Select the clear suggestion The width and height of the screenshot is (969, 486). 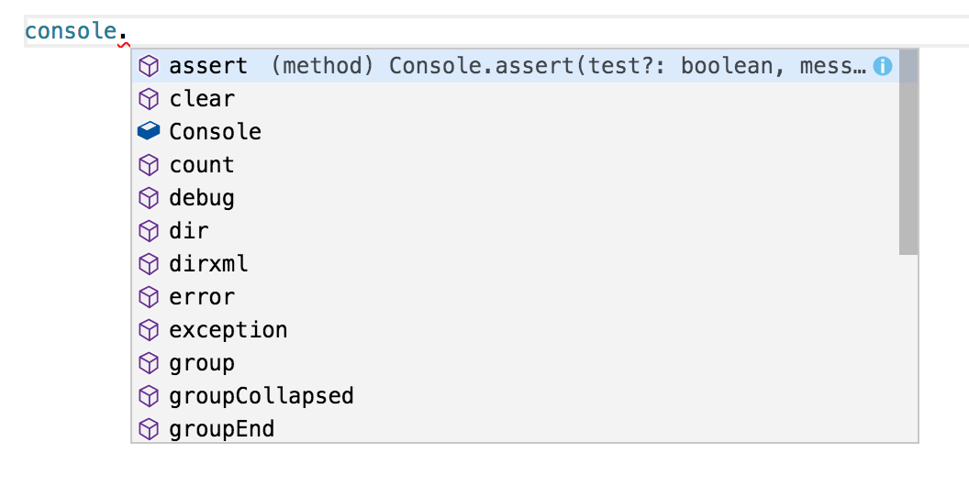[516, 99]
